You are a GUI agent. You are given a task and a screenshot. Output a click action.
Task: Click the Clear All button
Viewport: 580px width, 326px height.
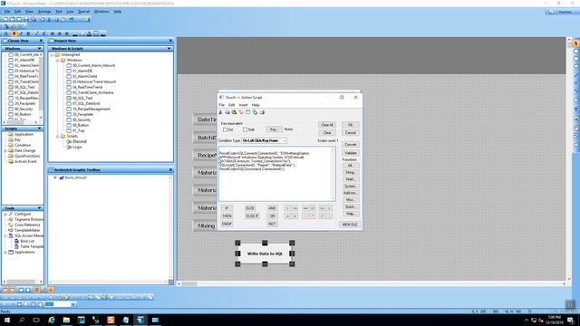(x=327, y=125)
